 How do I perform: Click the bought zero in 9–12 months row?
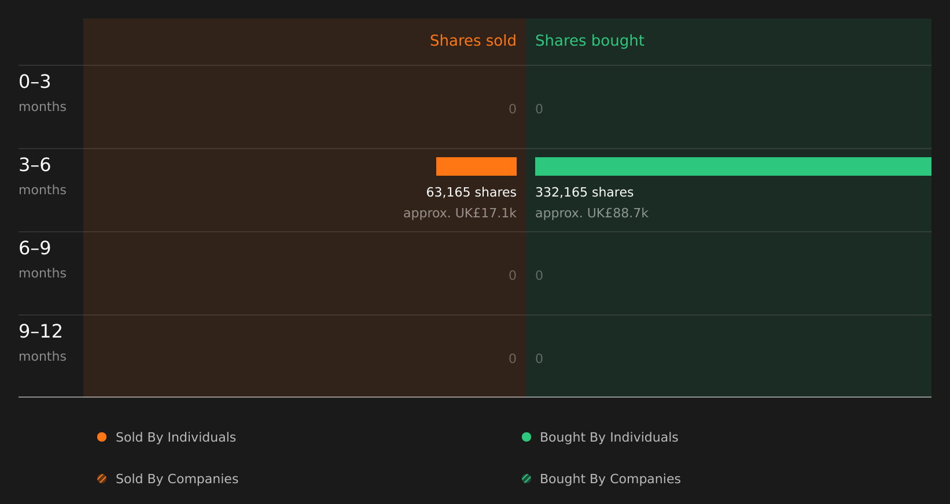click(x=539, y=359)
